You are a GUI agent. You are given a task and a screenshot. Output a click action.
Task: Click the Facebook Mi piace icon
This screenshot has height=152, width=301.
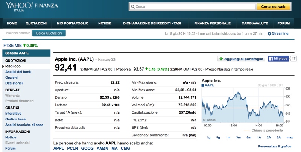(x=271, y=59)
